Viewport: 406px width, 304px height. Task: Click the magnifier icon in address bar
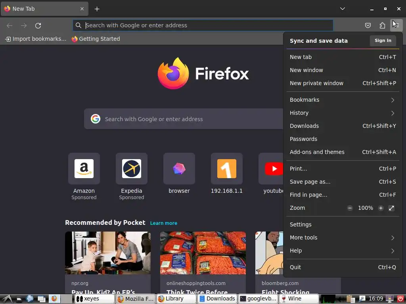[x=78, y=25]
